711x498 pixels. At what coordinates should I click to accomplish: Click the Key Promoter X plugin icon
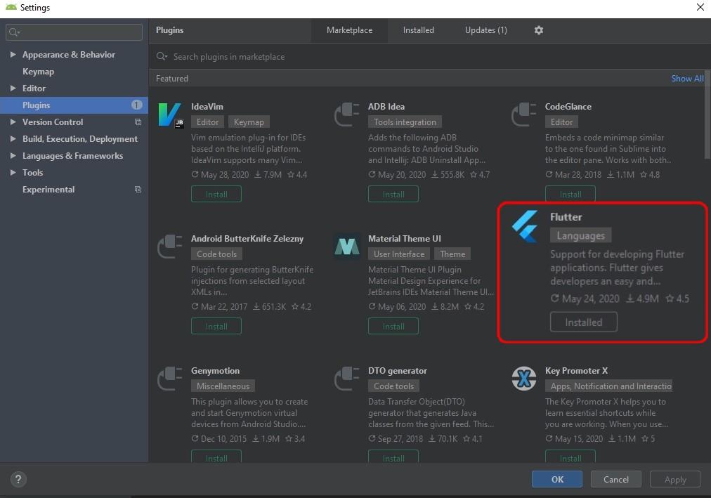coord(523,379)
